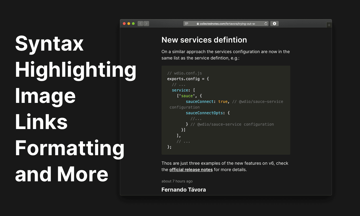The width and height of the screenshot is (360, 216).
Task: Click the author name Fernando Távora
Action: tap(184, 190)
